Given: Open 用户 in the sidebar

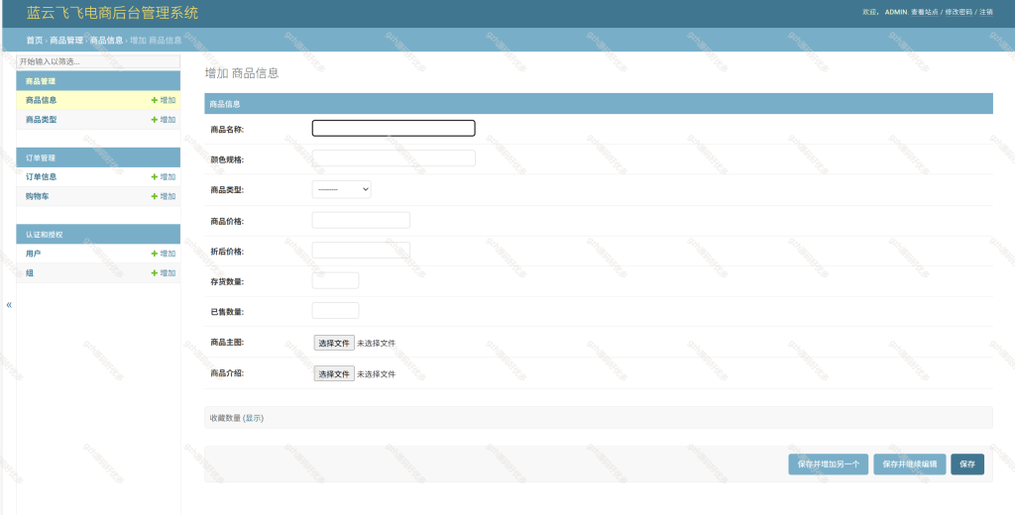Looking at the screenshot, I should [33, 254].
